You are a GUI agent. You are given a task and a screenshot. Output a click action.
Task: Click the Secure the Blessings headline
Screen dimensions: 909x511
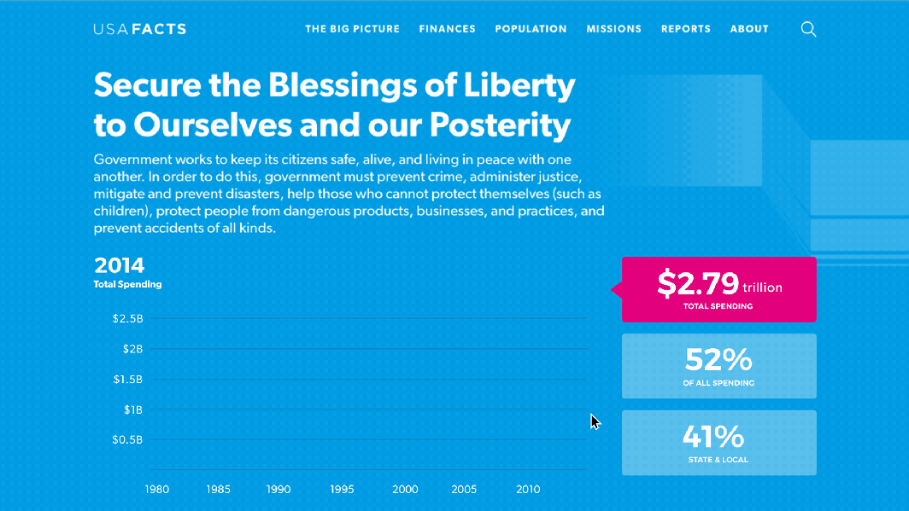(x=335, y=105)
